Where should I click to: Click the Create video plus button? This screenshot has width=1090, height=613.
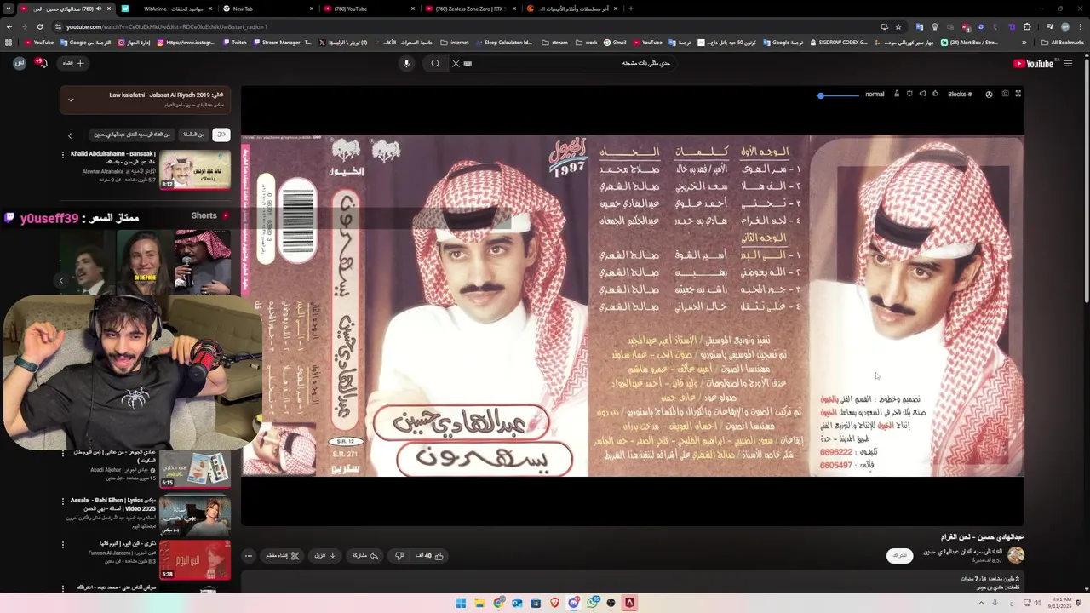[73, 63]
